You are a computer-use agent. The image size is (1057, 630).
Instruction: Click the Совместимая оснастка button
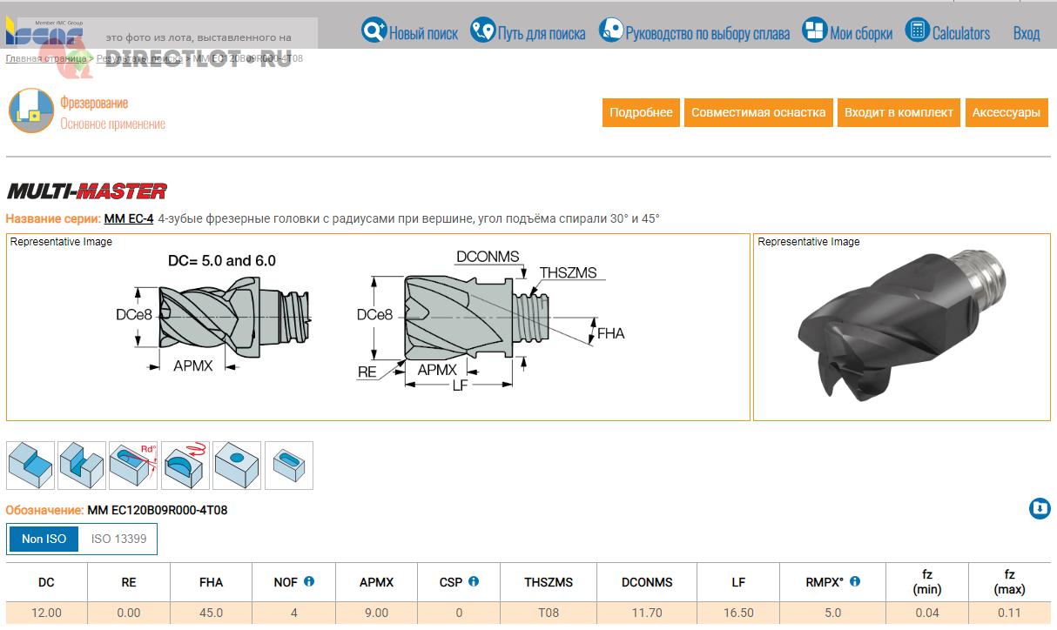(x=758, y=112)
